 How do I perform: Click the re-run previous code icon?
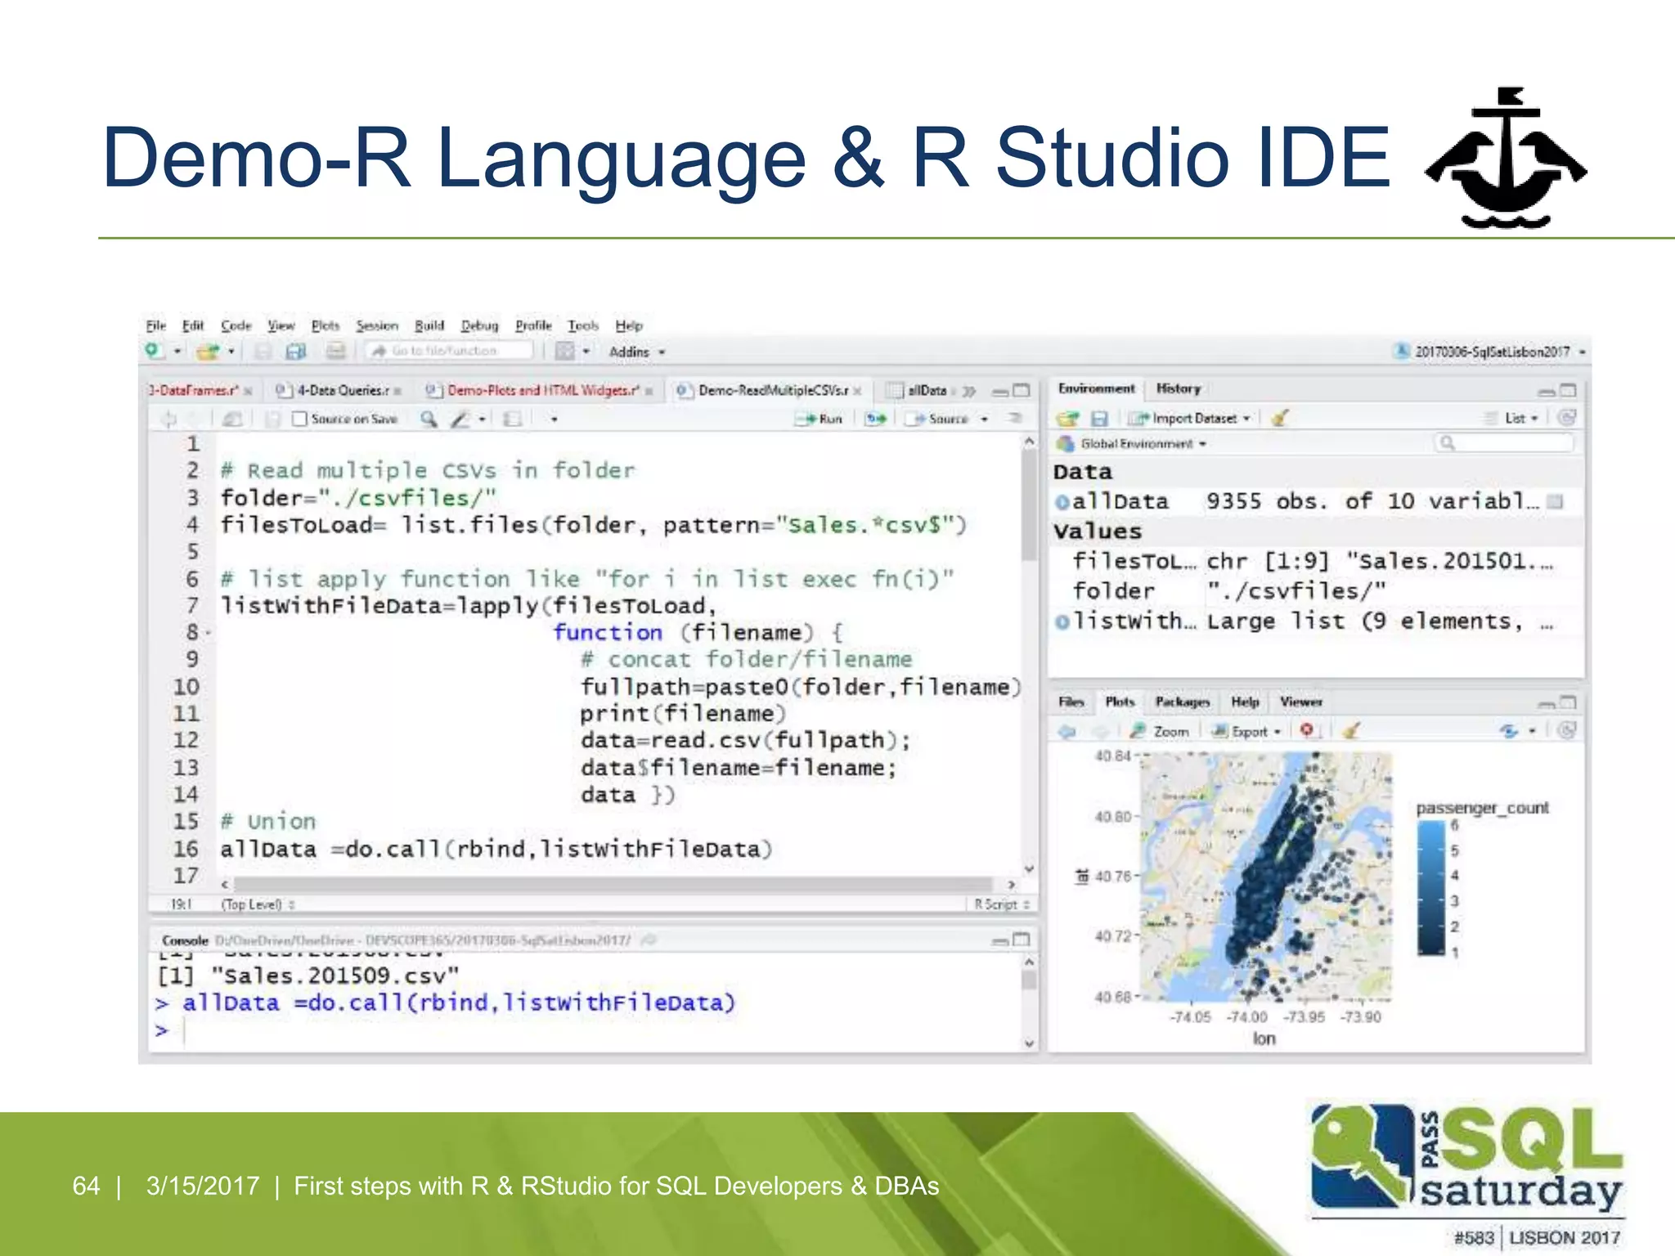click(876, 419)
